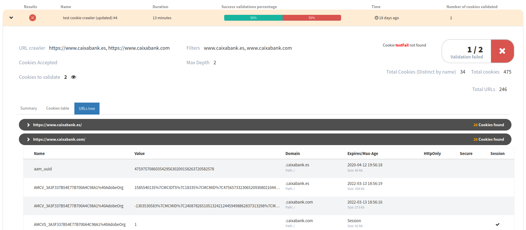Viewport: 526px width, 230px height.
Task: Click the Domain column header
Action: 293,154
